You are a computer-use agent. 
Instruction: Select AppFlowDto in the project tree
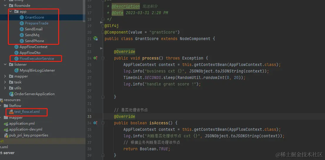pos(30,53)
